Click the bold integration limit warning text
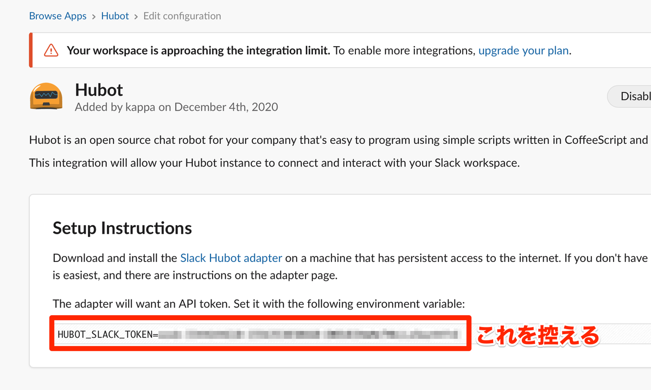 pos(198,50)
